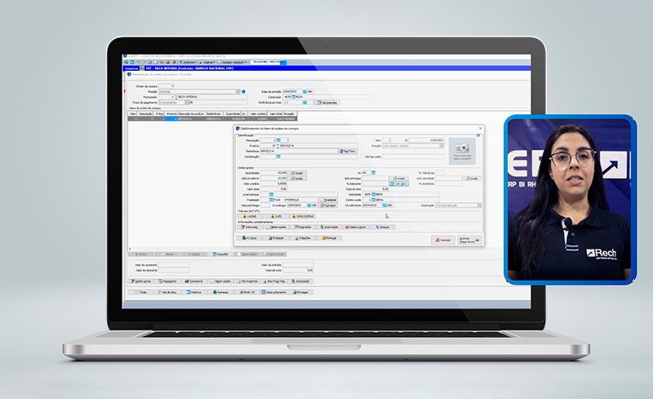Click Remessa button in bottom row
Screen dimensions: 653x399
pos(220,292)
